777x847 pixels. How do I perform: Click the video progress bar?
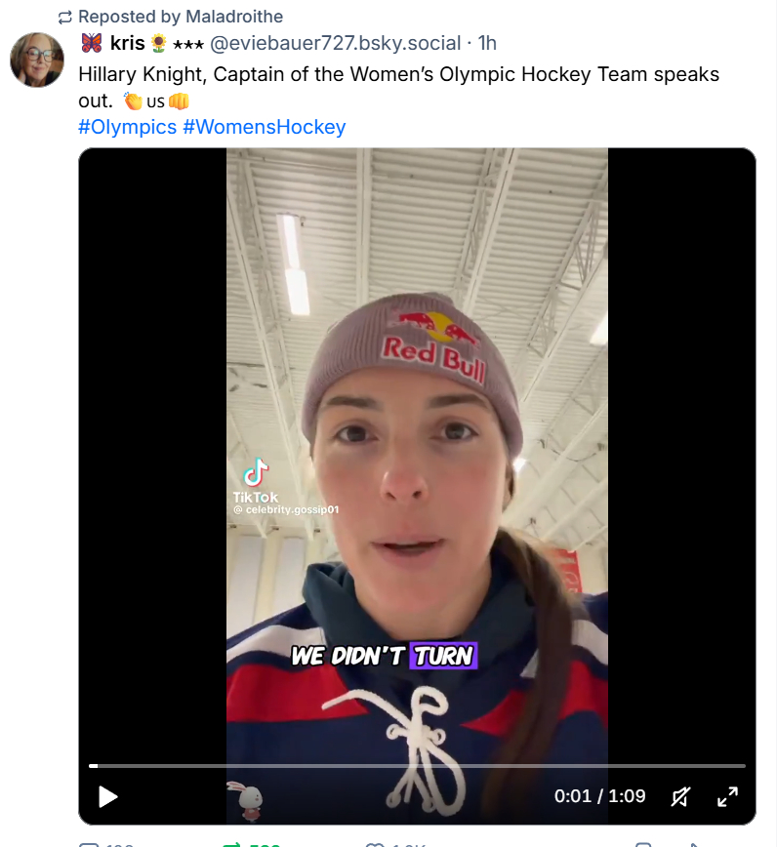pos(417,766)
